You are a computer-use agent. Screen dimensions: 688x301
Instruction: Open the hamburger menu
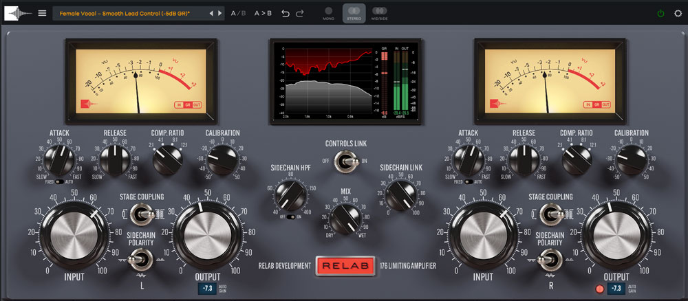tap(42, 13)
